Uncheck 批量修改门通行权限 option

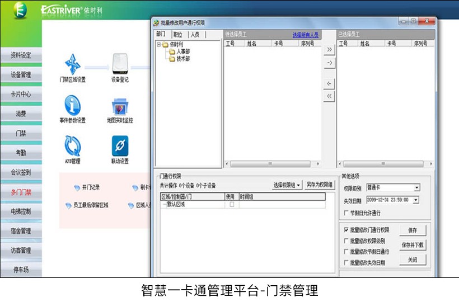(346, 230)
